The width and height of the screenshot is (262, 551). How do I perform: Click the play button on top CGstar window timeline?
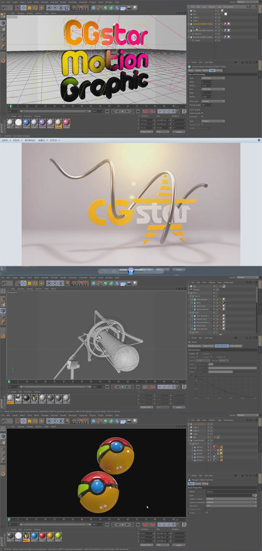pos(123,111)
